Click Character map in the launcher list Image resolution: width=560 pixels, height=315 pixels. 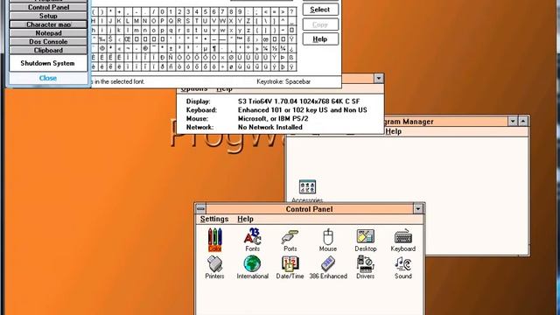(x=48, y=24)
